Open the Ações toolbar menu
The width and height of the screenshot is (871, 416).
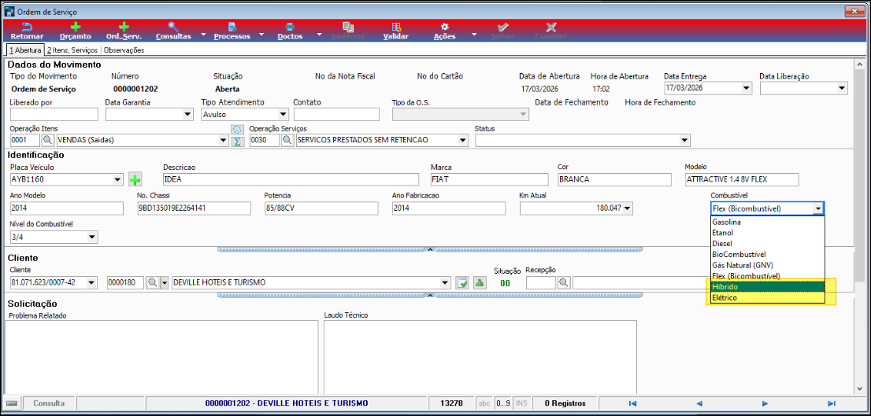click(445, 31)
